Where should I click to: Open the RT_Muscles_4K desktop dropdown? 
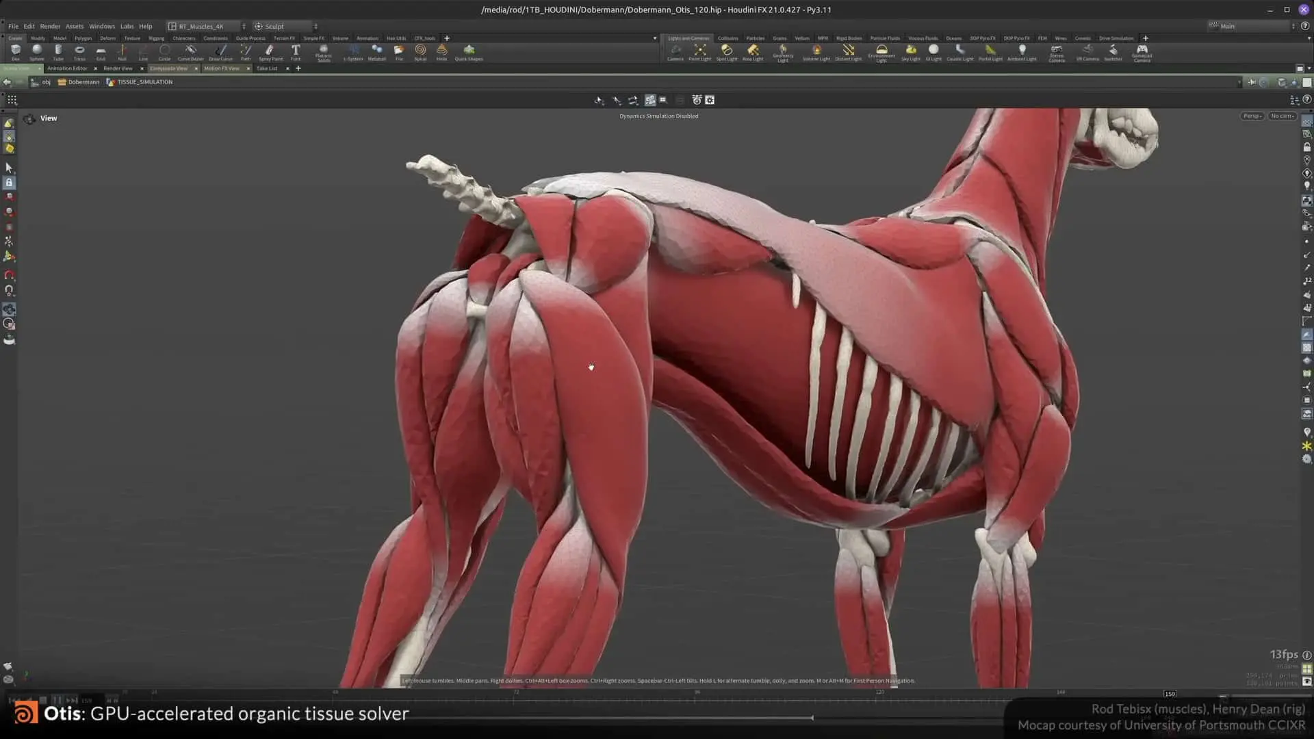205,27
